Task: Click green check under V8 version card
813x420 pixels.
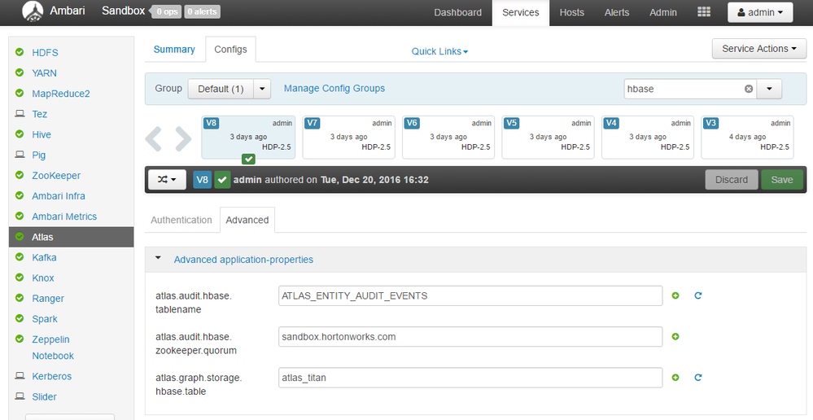Action: [x=248, y=159]
